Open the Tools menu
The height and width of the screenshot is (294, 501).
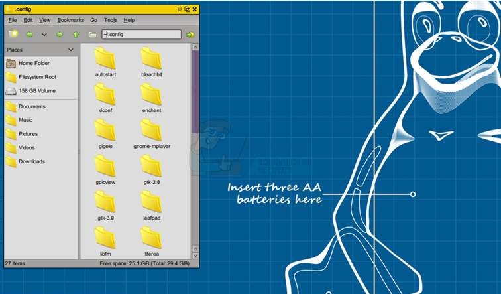point(110,21)
